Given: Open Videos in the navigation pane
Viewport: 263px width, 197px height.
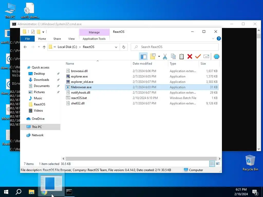Looking at the screenshot, I should coord(38,111).
